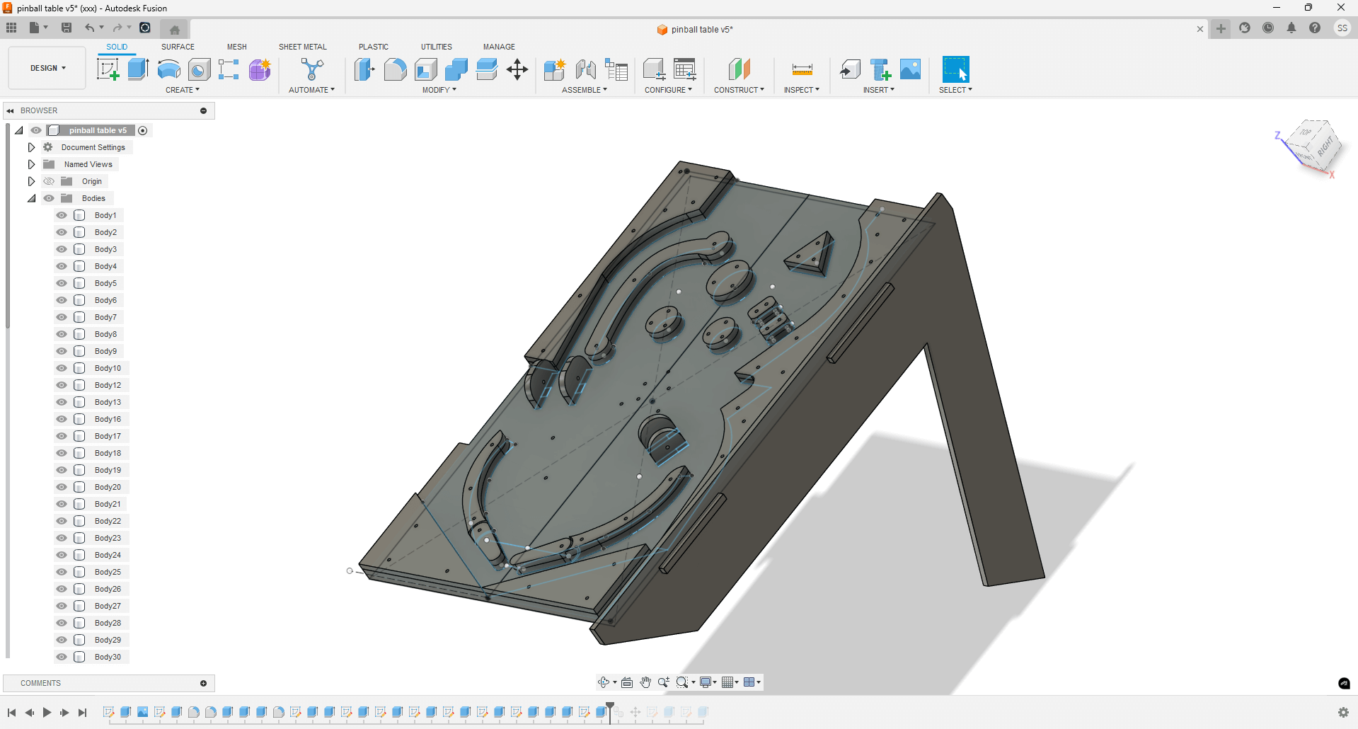The image size is (1358, 729).
Task: Jump to the timeline start
Action: tap(11, 713)
